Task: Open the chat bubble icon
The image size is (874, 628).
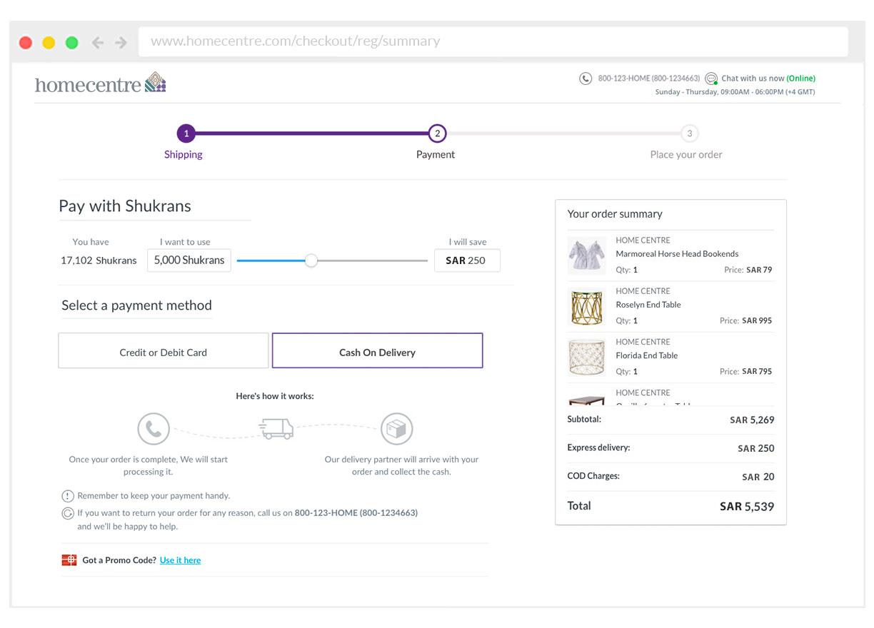Action: pyautogui.click(x=711, y=78)
